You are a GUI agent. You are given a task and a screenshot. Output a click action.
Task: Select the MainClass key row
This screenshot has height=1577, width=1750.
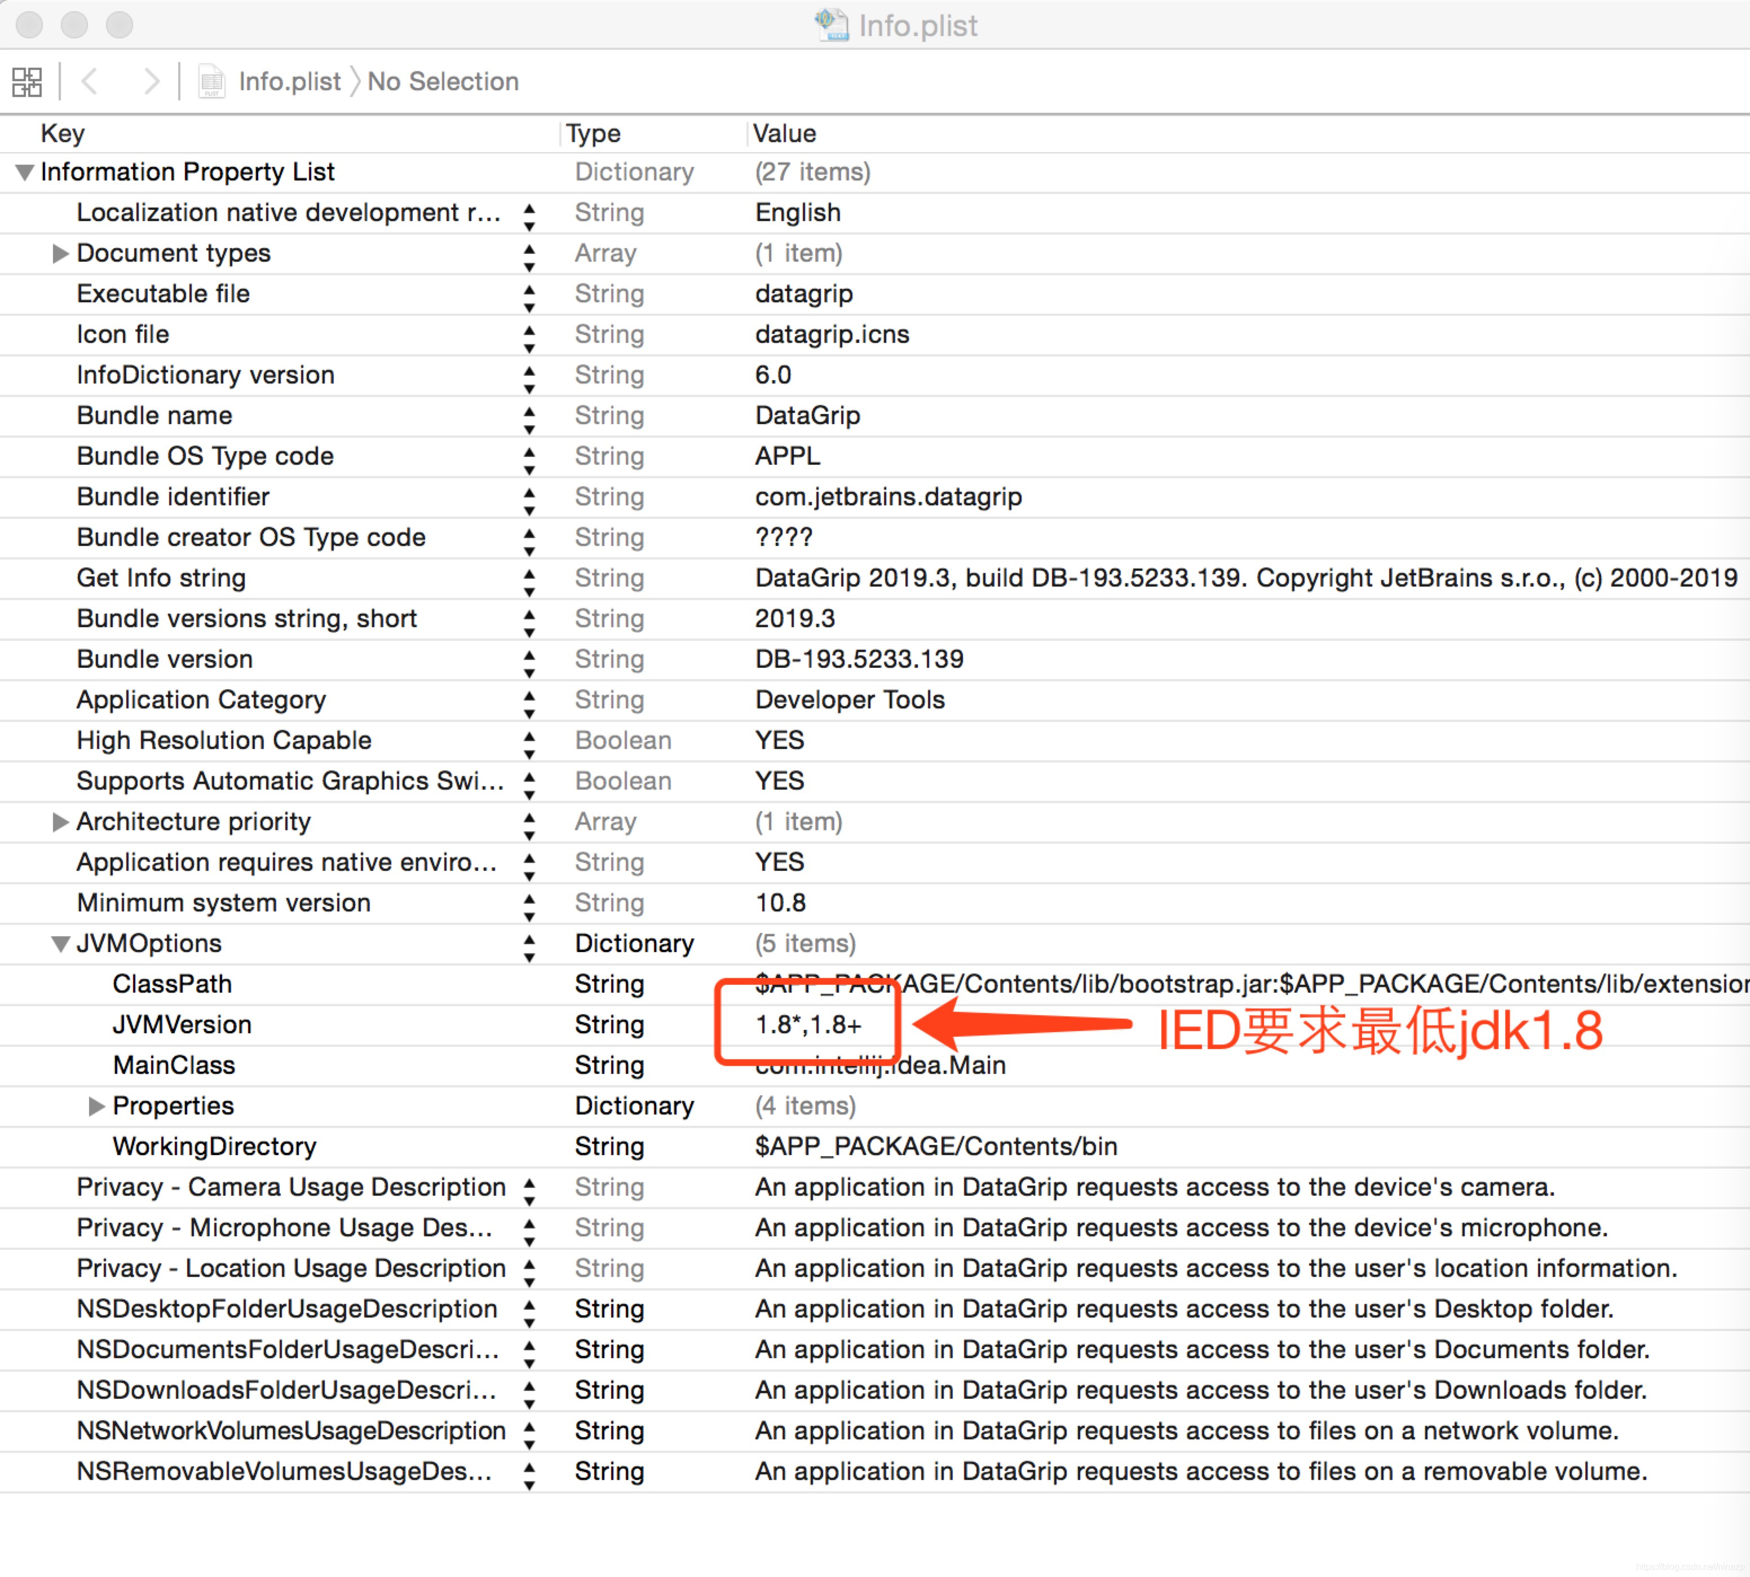tap(174, 1065)
